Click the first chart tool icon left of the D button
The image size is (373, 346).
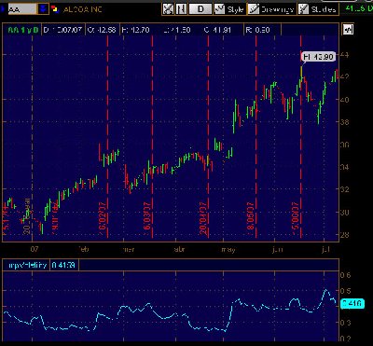coord(168,9)
